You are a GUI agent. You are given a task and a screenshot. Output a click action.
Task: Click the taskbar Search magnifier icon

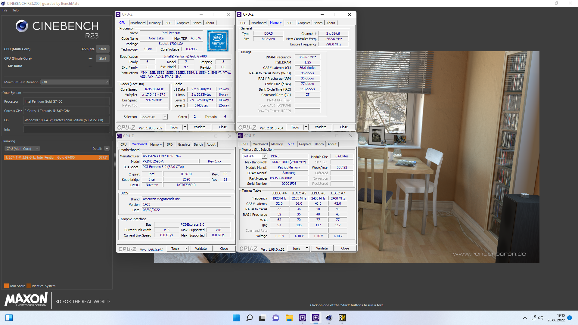click(x=249, y=318)
